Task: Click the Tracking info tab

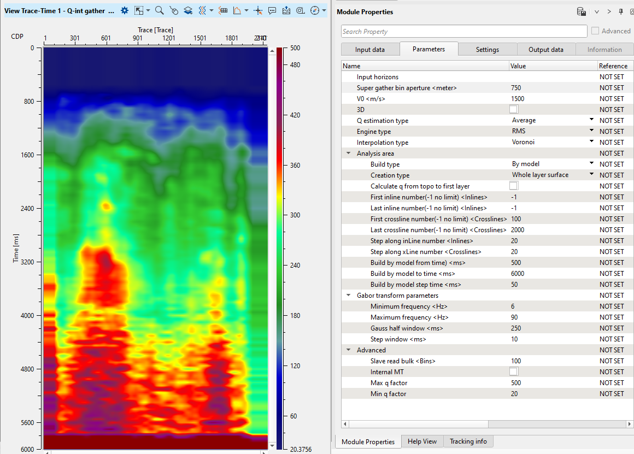Action: point(468,441)
